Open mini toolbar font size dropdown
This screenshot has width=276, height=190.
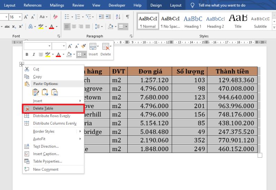[64, 46]
